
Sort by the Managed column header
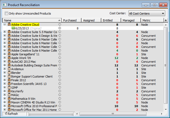coord(131,20)
